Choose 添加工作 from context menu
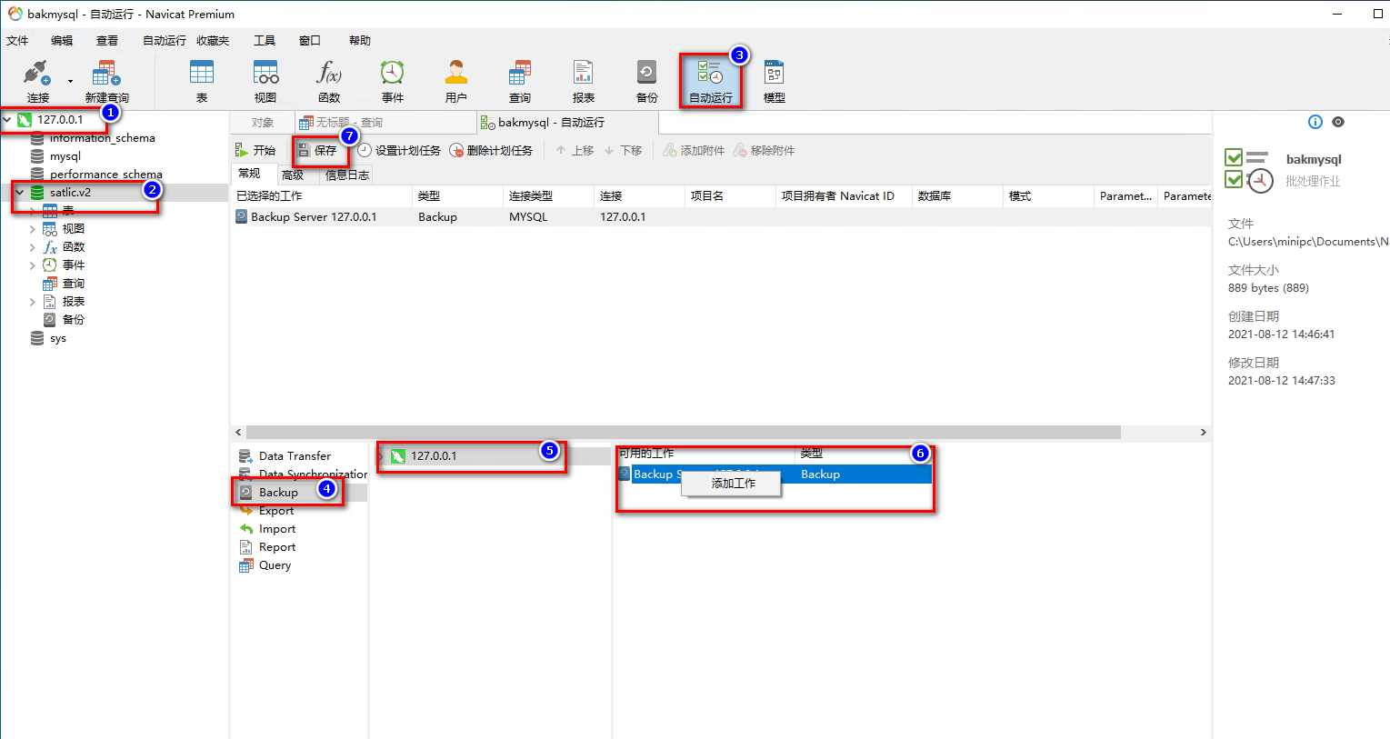 pos(733,484)
